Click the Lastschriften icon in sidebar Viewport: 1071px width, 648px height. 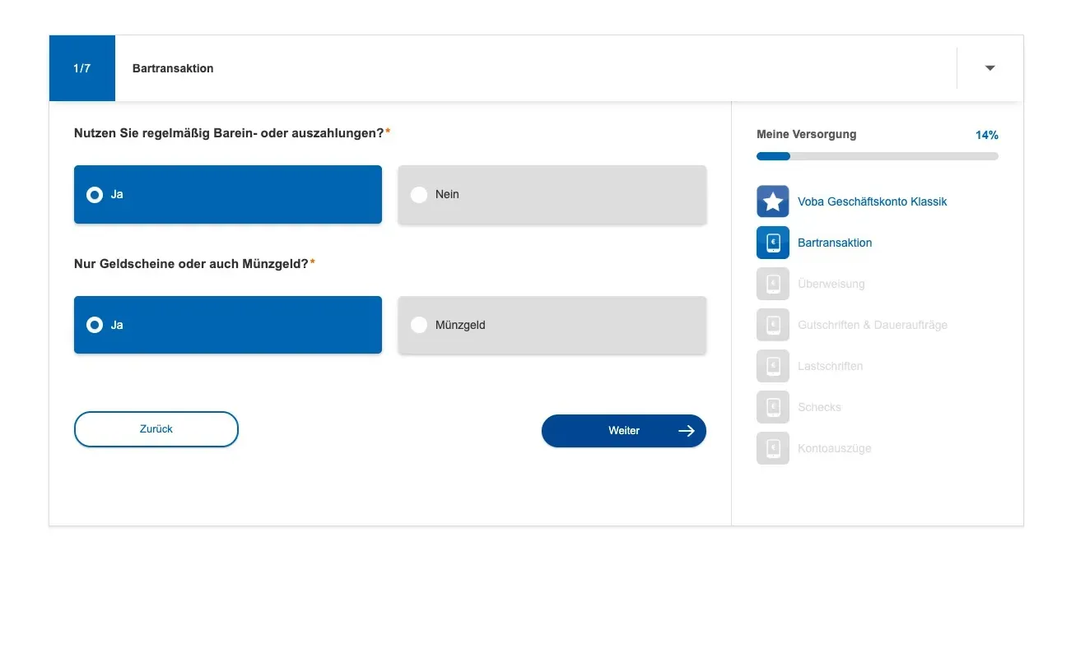[772, 366]
